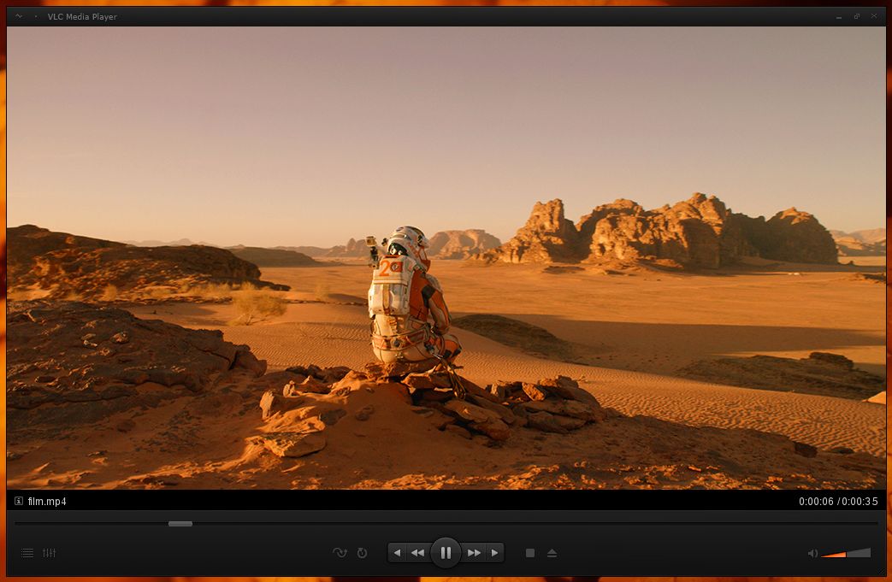Rewind the video
The width and height of the screenshot is (892, 582).
click(x=418, y=552)
